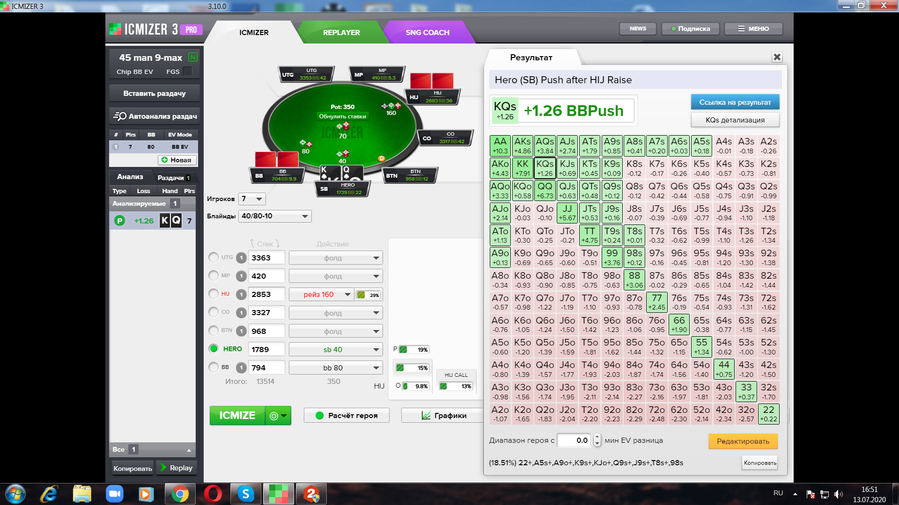This screenshot has height=505, width=899.
Task: Open the BB bb 80 dropdown
Action: pyautogui.click(x=336, y=368)
